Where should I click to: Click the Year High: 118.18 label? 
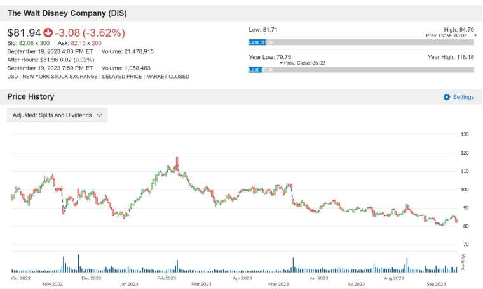click(x=451, y=57)
